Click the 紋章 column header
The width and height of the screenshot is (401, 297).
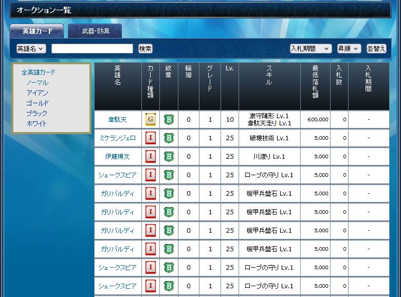pos(169,86)
